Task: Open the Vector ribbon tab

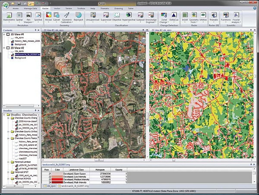Action: tap(57, 9)
